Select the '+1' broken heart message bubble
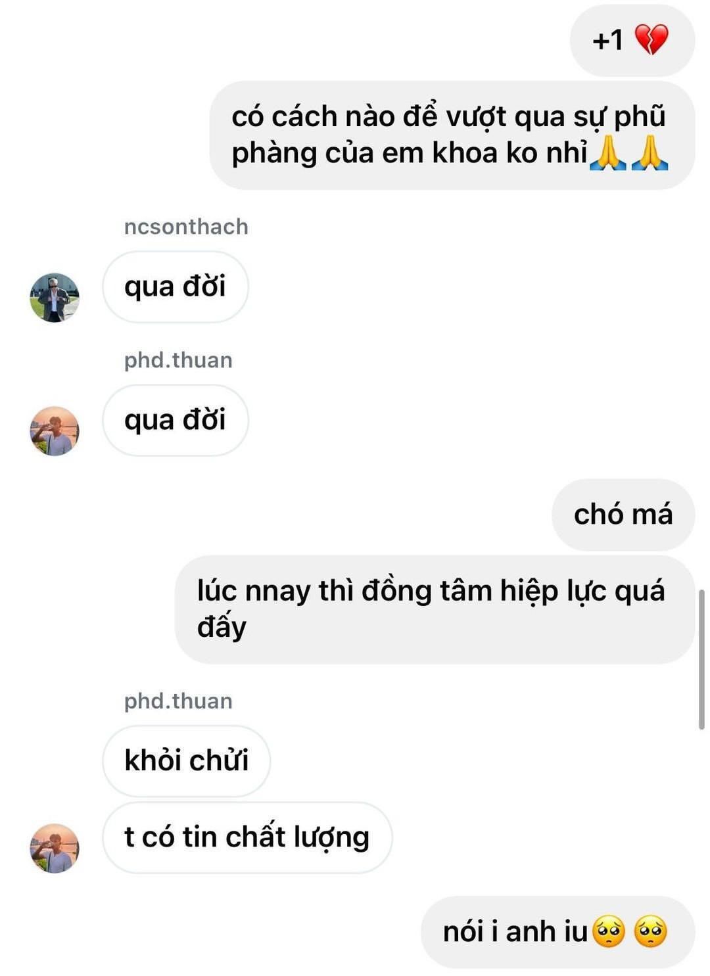Image resolution: width=710 pixels, height=976 pixels. pos(632,40)
